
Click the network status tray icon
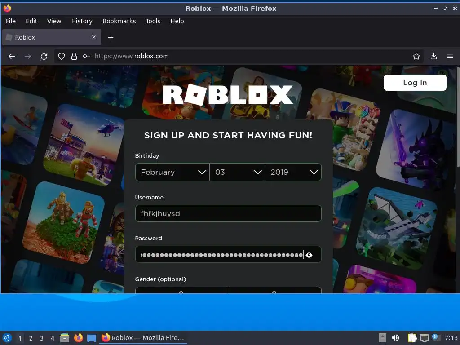pos(424,338)
